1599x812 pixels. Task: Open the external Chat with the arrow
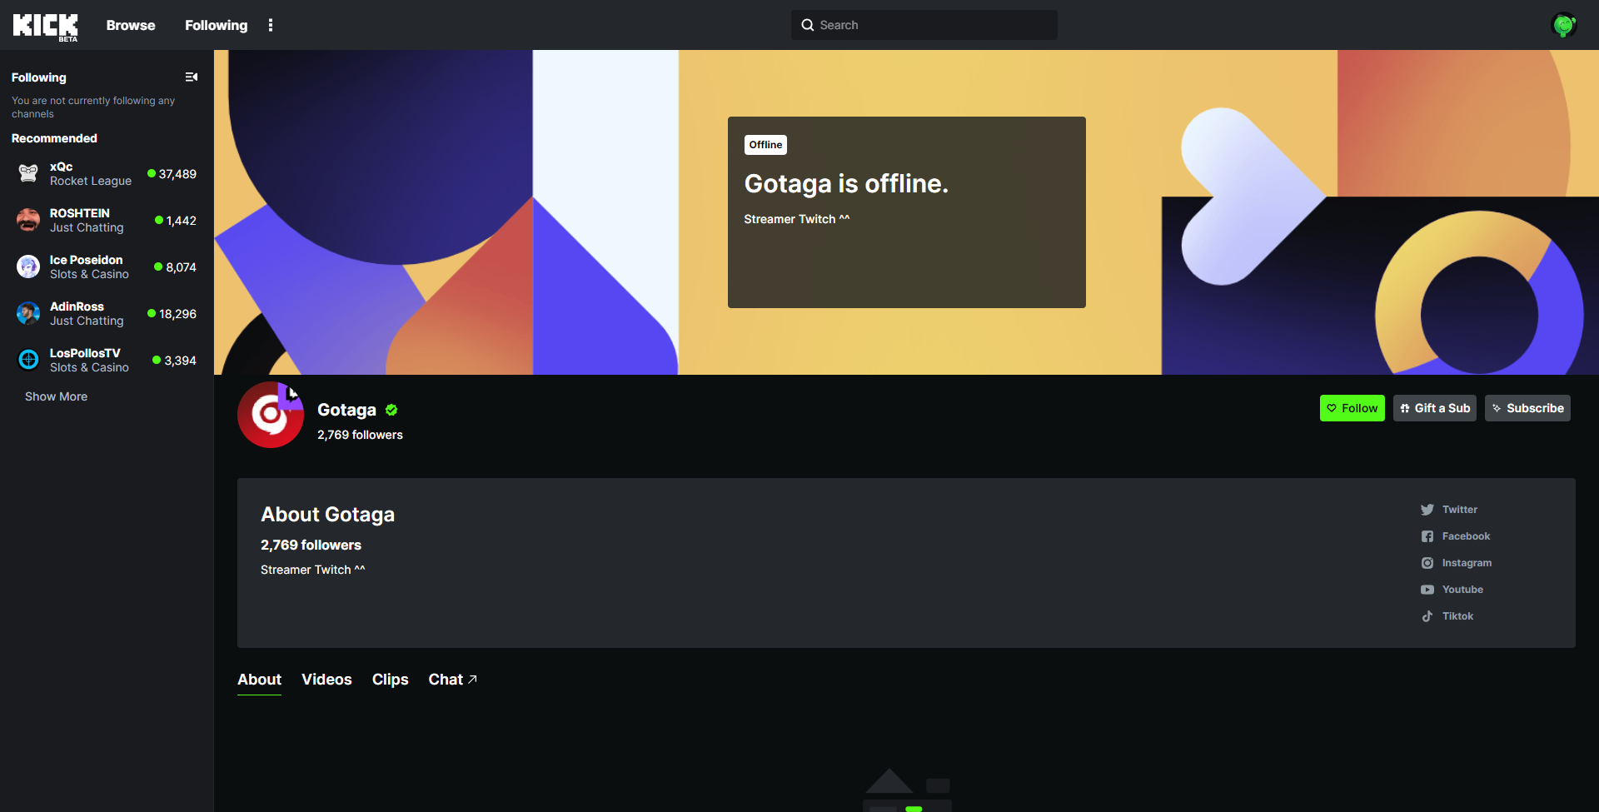pos(452,679)
